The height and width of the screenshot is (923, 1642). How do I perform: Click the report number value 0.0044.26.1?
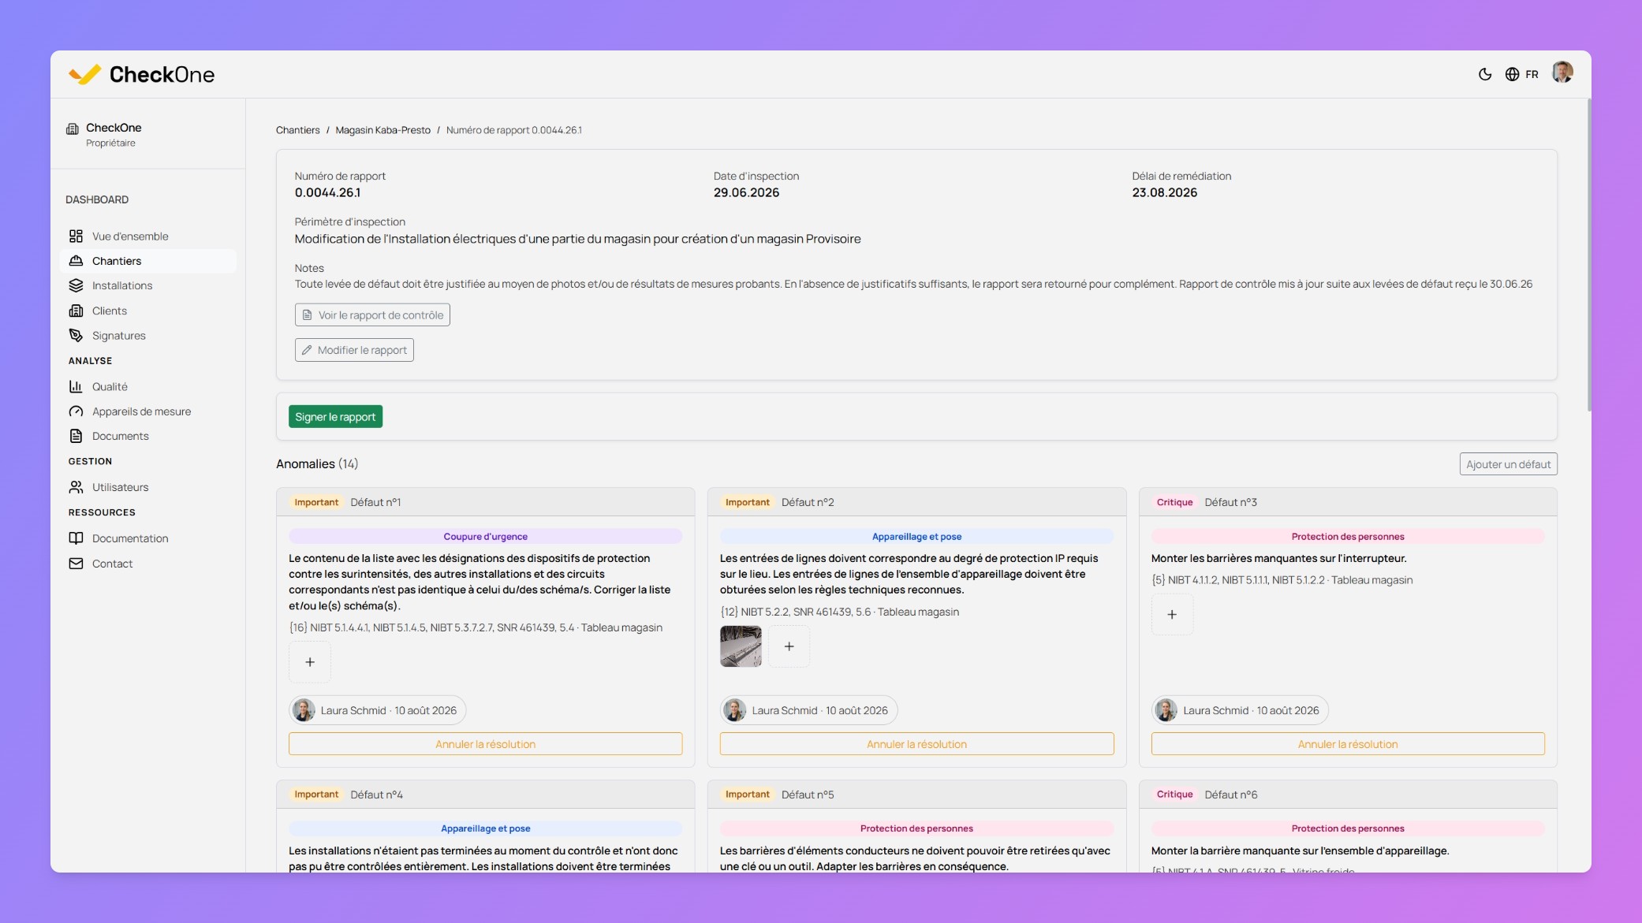(327, 192)
